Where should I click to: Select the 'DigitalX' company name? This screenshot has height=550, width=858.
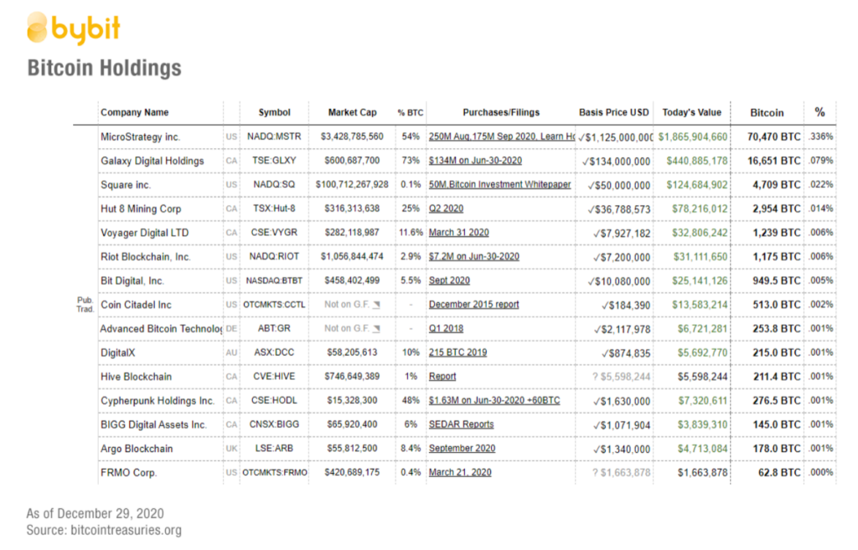point(117,353)
